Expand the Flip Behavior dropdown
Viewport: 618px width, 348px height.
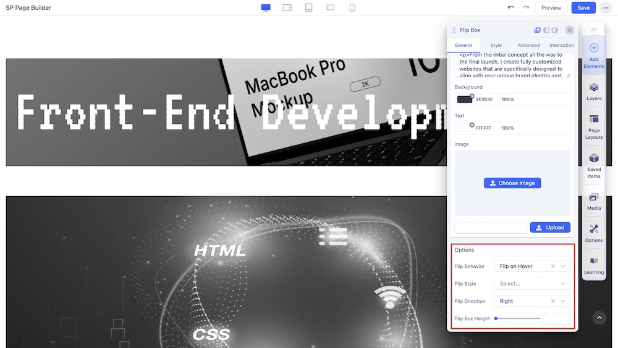[x=562, y=267]
